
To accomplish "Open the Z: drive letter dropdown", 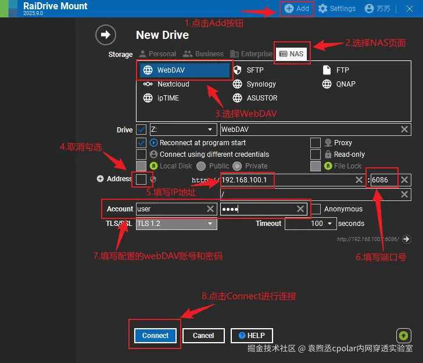I will pyautogui.click(x=184, y=130).
